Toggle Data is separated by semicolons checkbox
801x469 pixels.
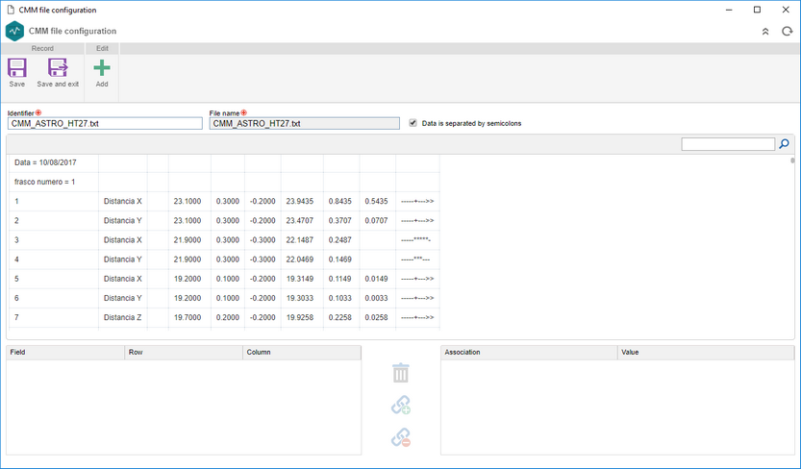point(413,123)
